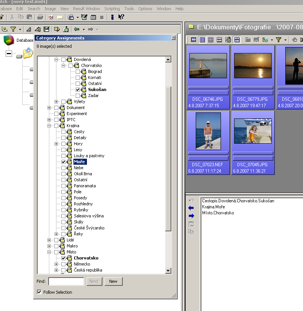Check the Kornati category checkbox
The image size is (303, 311).
pos(78,77)
